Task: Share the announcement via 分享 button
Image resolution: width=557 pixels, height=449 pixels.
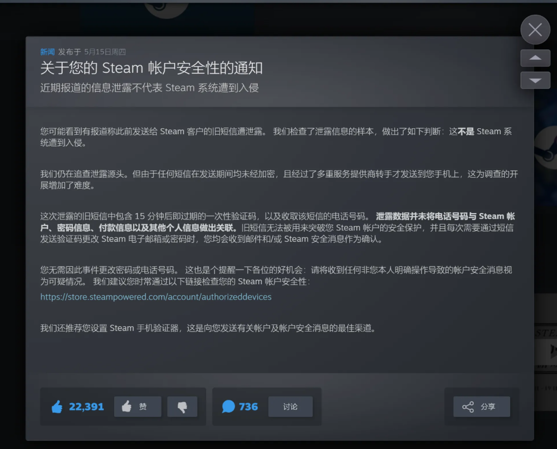Action: (x=481, y=407)
